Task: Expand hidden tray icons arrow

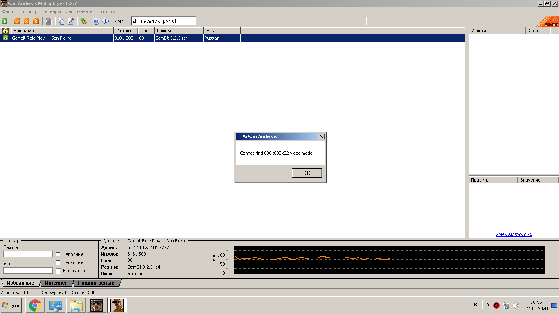Action: point(487,305)
